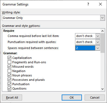Click the 'Grammar:' section heading

coord(10,53)
